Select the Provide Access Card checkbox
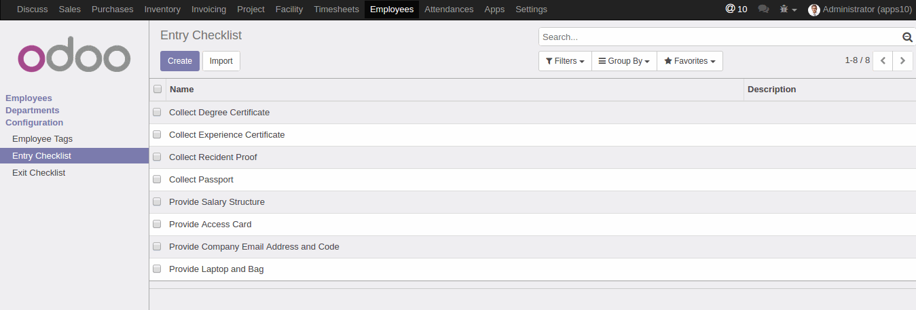Image resolution: width=916 pixels, height=310 pixels. pyautogui.click(x=157, y=225)
